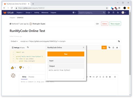Click the GitLab logo in navbar
The image size is (133, 98).
(x=8, y=12)
